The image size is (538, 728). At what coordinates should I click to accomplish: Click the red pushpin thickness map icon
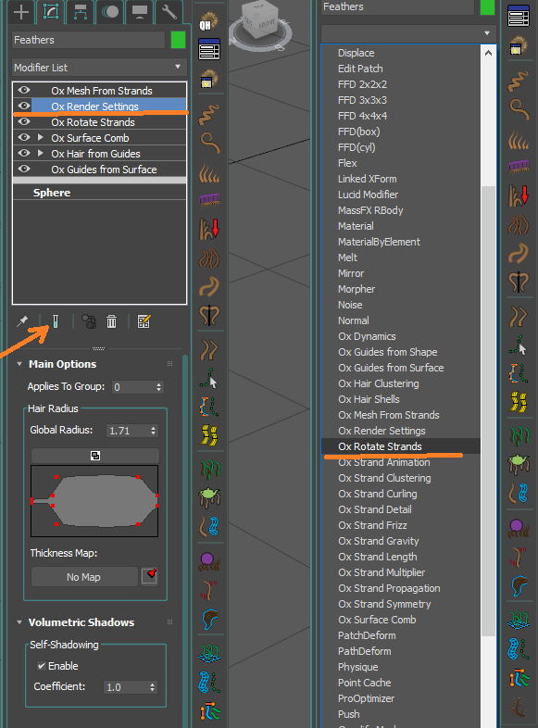click(x=149, y=577)
